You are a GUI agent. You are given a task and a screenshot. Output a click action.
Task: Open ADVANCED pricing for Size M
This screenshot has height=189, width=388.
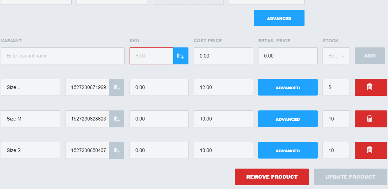[288, 119]
